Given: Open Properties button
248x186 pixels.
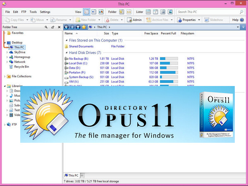Looking at the screenshot, I should pos(186,20).
